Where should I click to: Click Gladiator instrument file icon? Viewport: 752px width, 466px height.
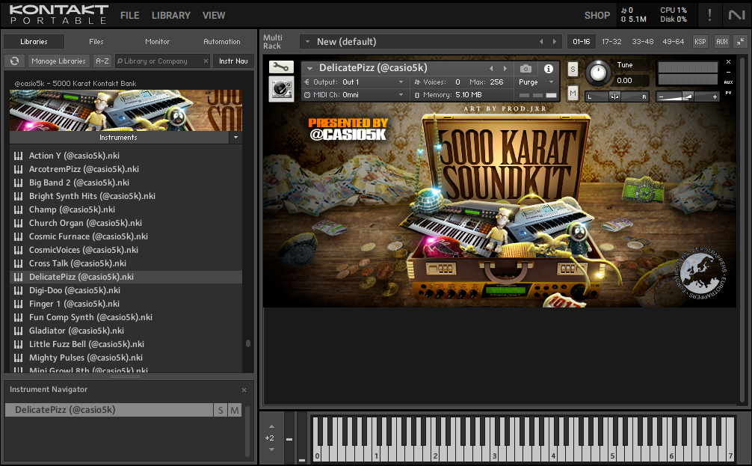coord(18,331)
